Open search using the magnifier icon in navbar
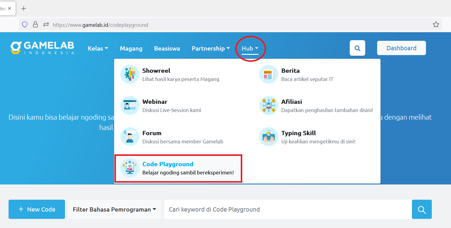Screen dimensions: 451x228 (357, 48)
